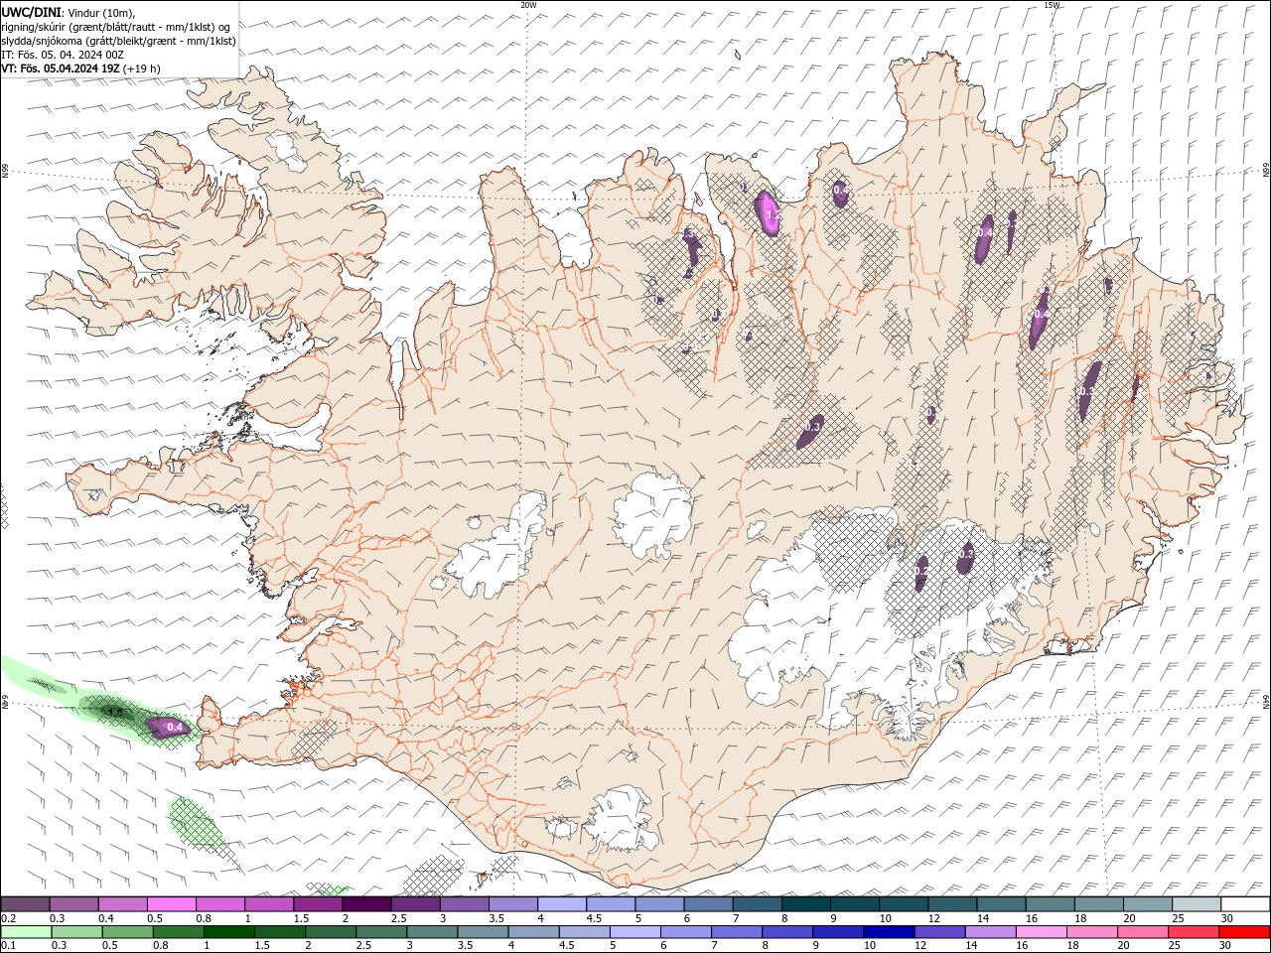Pick the white snow swatch after 30
This screenshot has width=1271, height=953.
pos(1245,903)
